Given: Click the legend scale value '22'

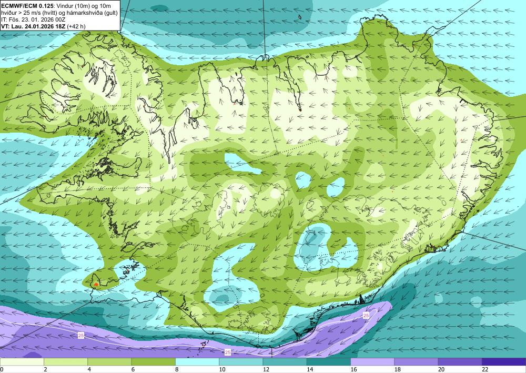Looking at the screenshot, I should [x=485, y=370].
